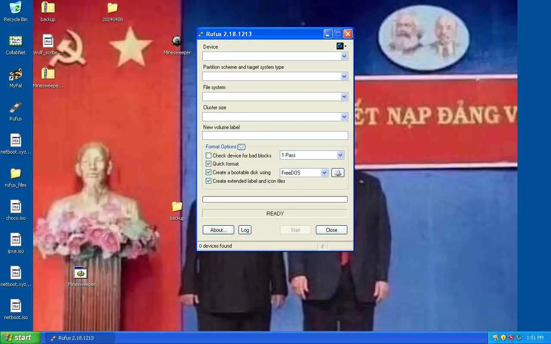The image size is (551, 344).
Task: Toggle Create a bootable disk using checkbox
Action: (x=208, y=172)
